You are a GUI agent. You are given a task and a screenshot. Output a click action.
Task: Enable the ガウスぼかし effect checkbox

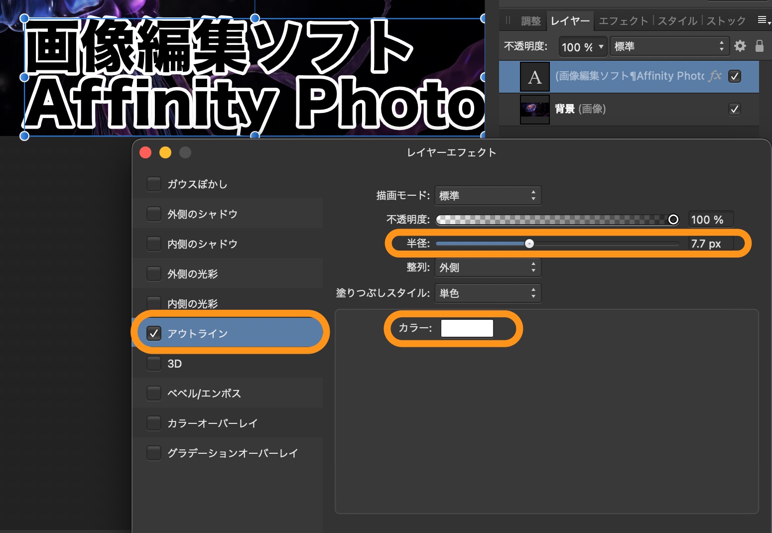[154, 184]
